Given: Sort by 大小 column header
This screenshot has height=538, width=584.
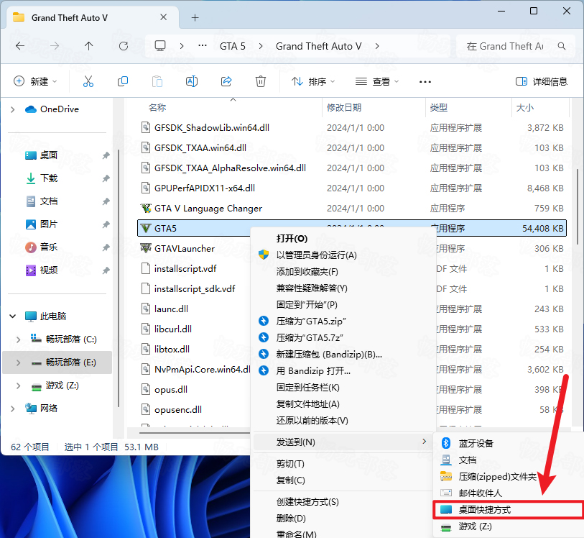Looking at the screenshot, I should pos(525,108).
